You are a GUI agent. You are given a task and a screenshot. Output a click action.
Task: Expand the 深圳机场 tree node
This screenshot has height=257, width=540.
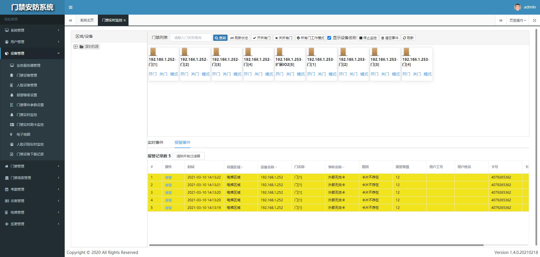point(75,47)
